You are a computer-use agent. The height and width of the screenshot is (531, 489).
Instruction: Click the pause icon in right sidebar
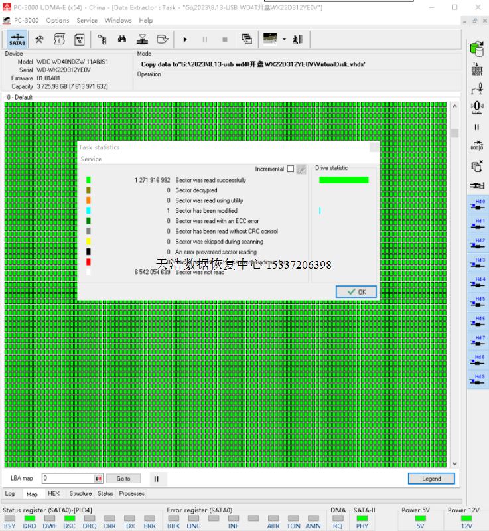476,127
